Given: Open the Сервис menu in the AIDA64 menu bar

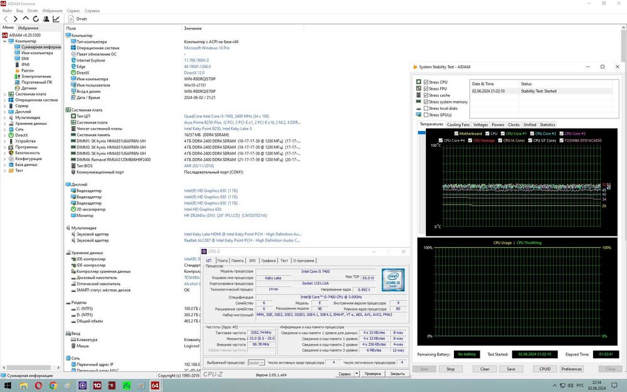Looking at the screenshot, I should [x=73, y=11].
